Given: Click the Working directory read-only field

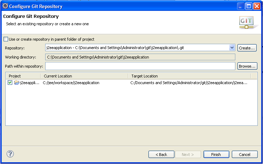Looking at the screenshot, I should point(140,57).
